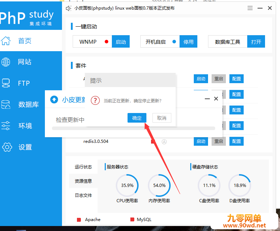
Task: Click 服务器状态 heading
Action: click(117, 167)
